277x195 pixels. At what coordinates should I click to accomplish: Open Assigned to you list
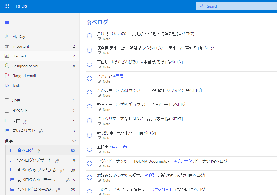pyautogui.click(x=40, y=66)
